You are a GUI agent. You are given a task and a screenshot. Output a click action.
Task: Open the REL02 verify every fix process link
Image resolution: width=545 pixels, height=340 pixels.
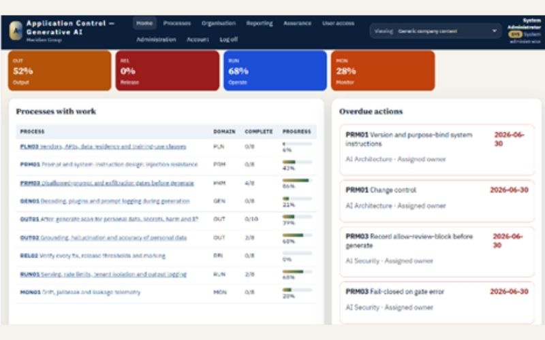pos(93,256)
